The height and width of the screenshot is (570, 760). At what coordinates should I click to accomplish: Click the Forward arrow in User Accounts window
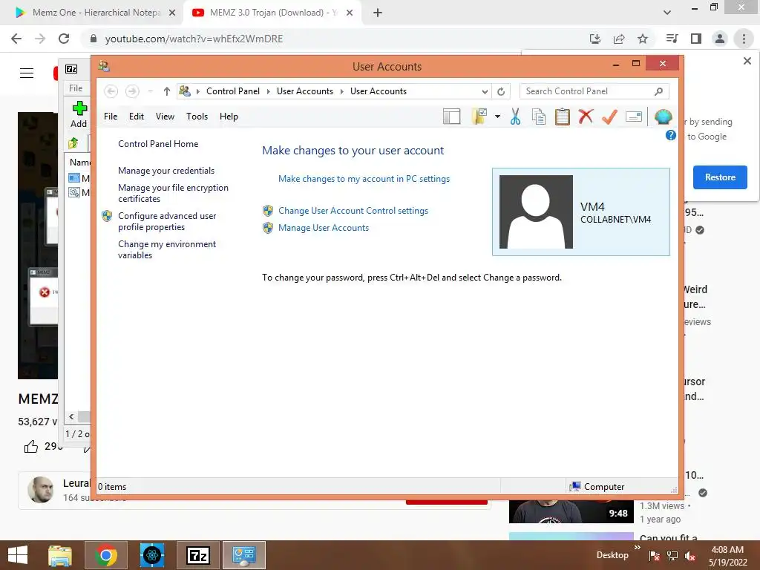132,91
